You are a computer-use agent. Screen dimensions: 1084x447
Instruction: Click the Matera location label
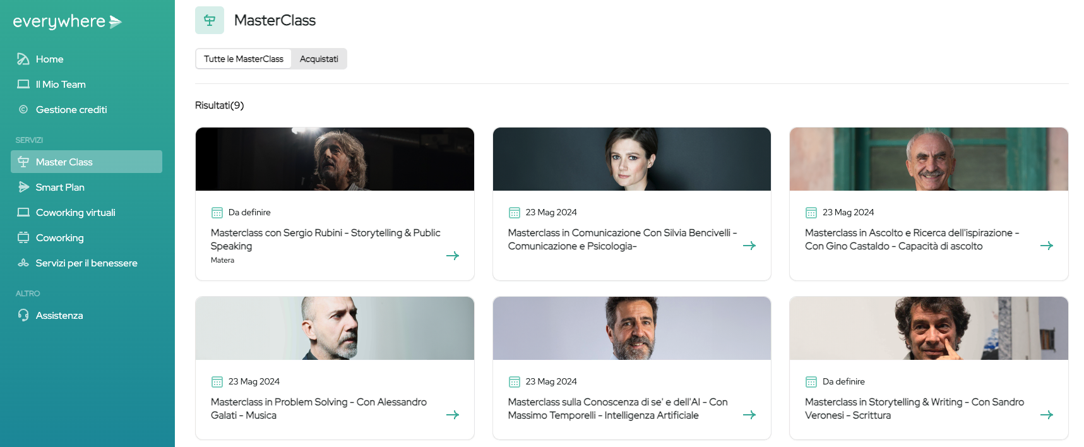(x=222, y=260)
